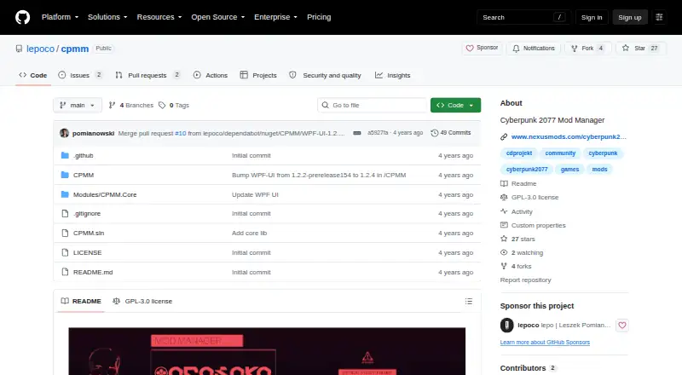
Task: Click the commit history clock icon
Action: [434, 133]
